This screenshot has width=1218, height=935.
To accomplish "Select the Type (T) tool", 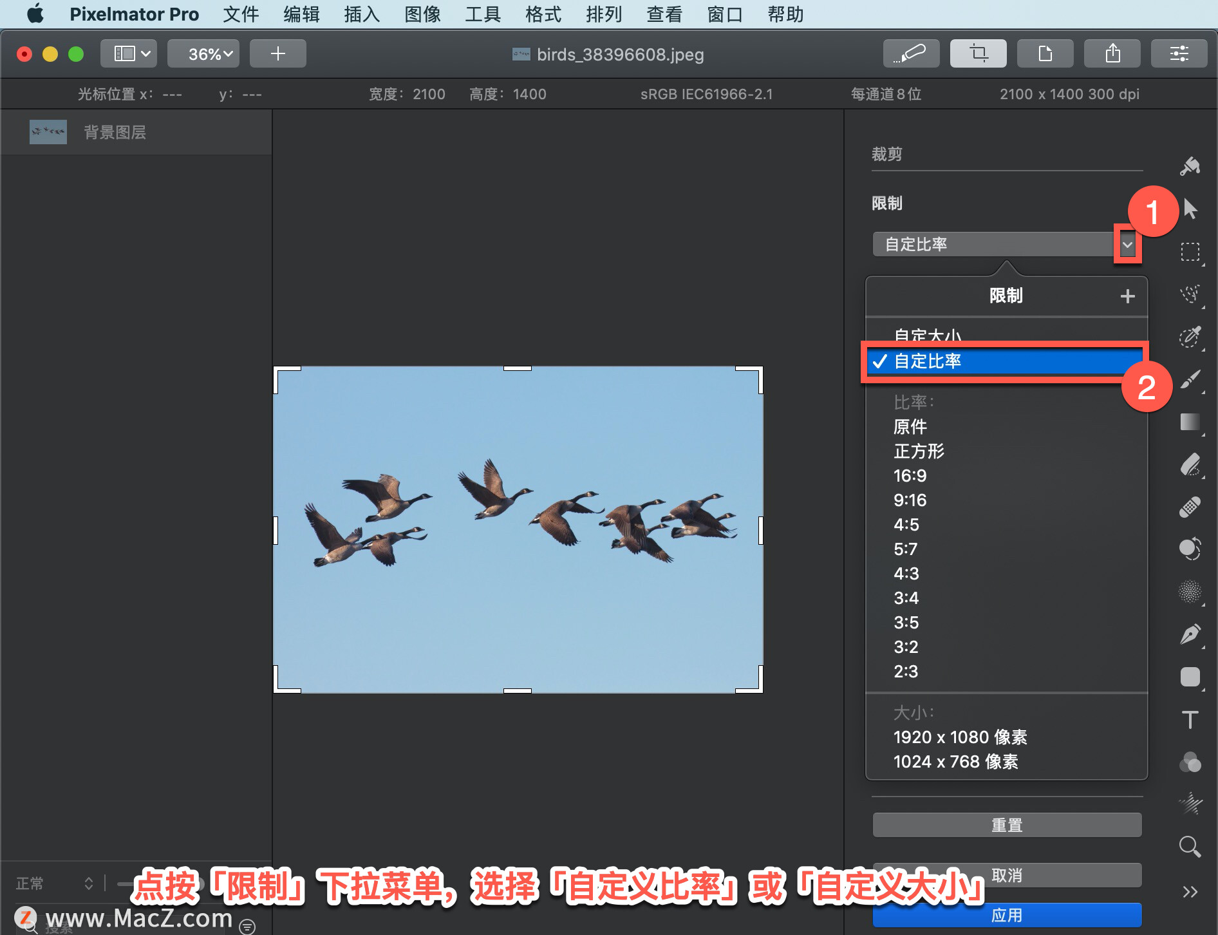I will [1190, 719].
